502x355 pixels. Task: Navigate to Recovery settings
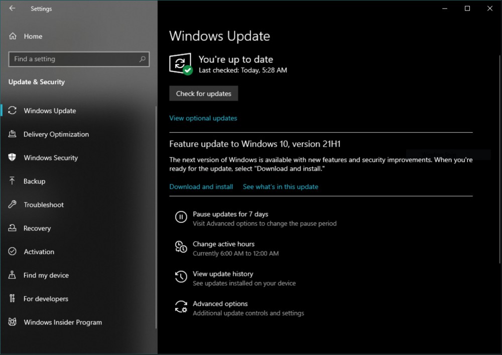click(78, 228)
